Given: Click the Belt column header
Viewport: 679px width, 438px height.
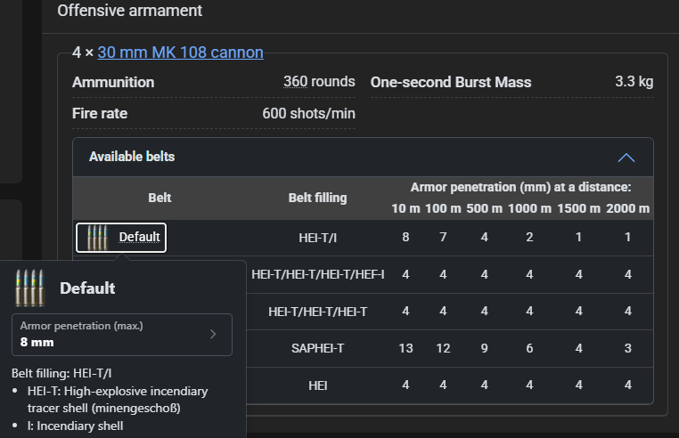Looking at the screenshot, I should click(160, 198).
